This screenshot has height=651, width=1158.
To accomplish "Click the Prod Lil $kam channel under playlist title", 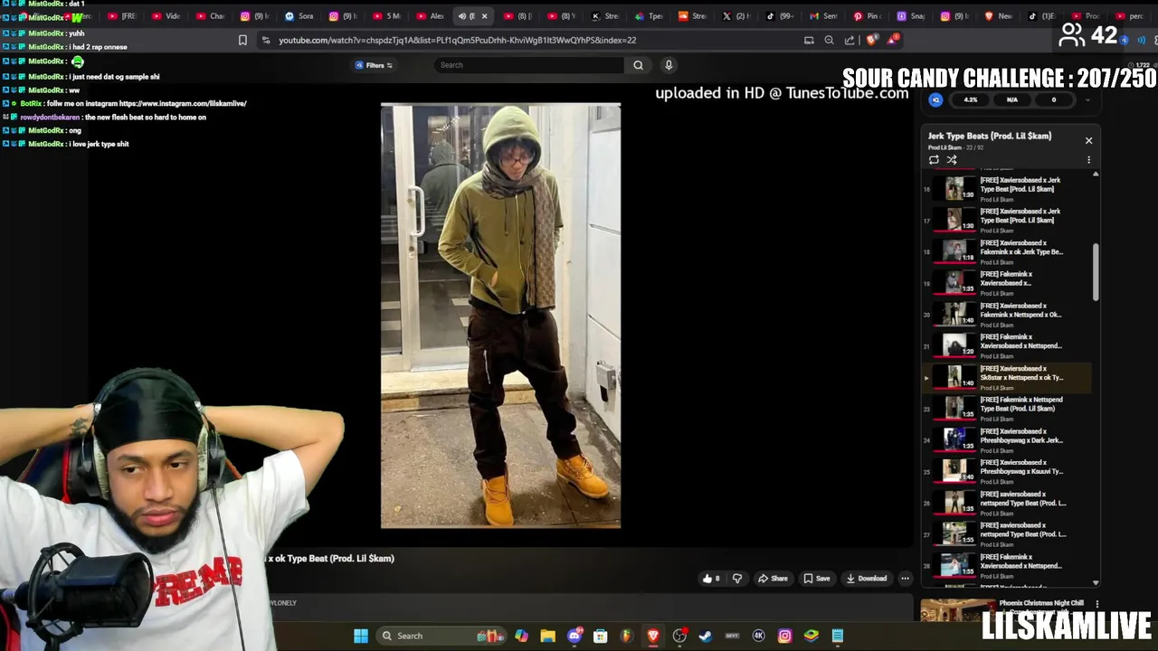I will coord(944,147).
